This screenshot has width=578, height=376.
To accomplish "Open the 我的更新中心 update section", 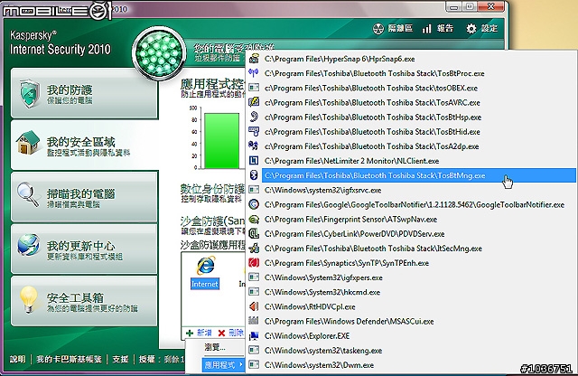I will tap(84, 249).
